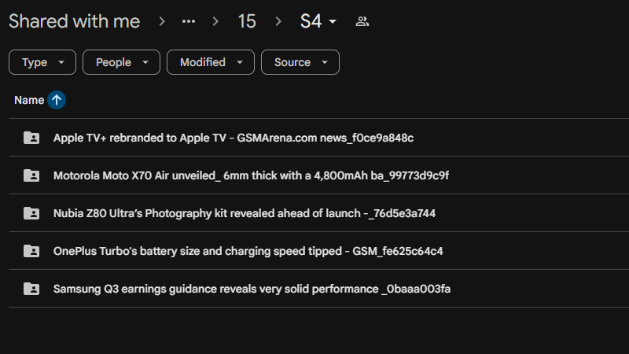Navigate to folder 15 in breadcrumb

tap(247, 21)
